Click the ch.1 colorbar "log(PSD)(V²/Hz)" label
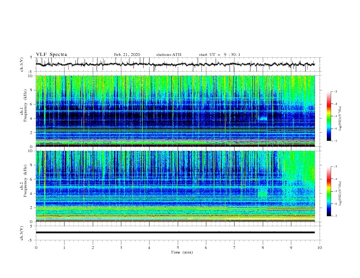 (x=340, y=119)
